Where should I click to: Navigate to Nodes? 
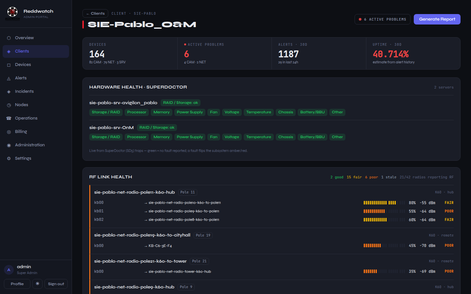click(36, 105)
